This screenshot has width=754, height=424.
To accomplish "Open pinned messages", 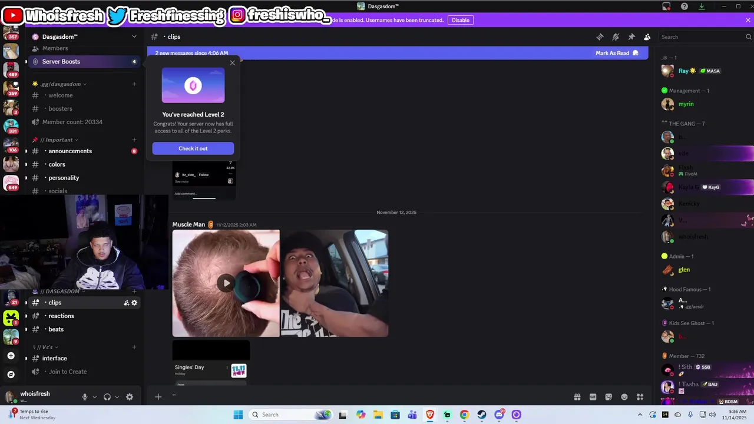I will click(631, 37).
